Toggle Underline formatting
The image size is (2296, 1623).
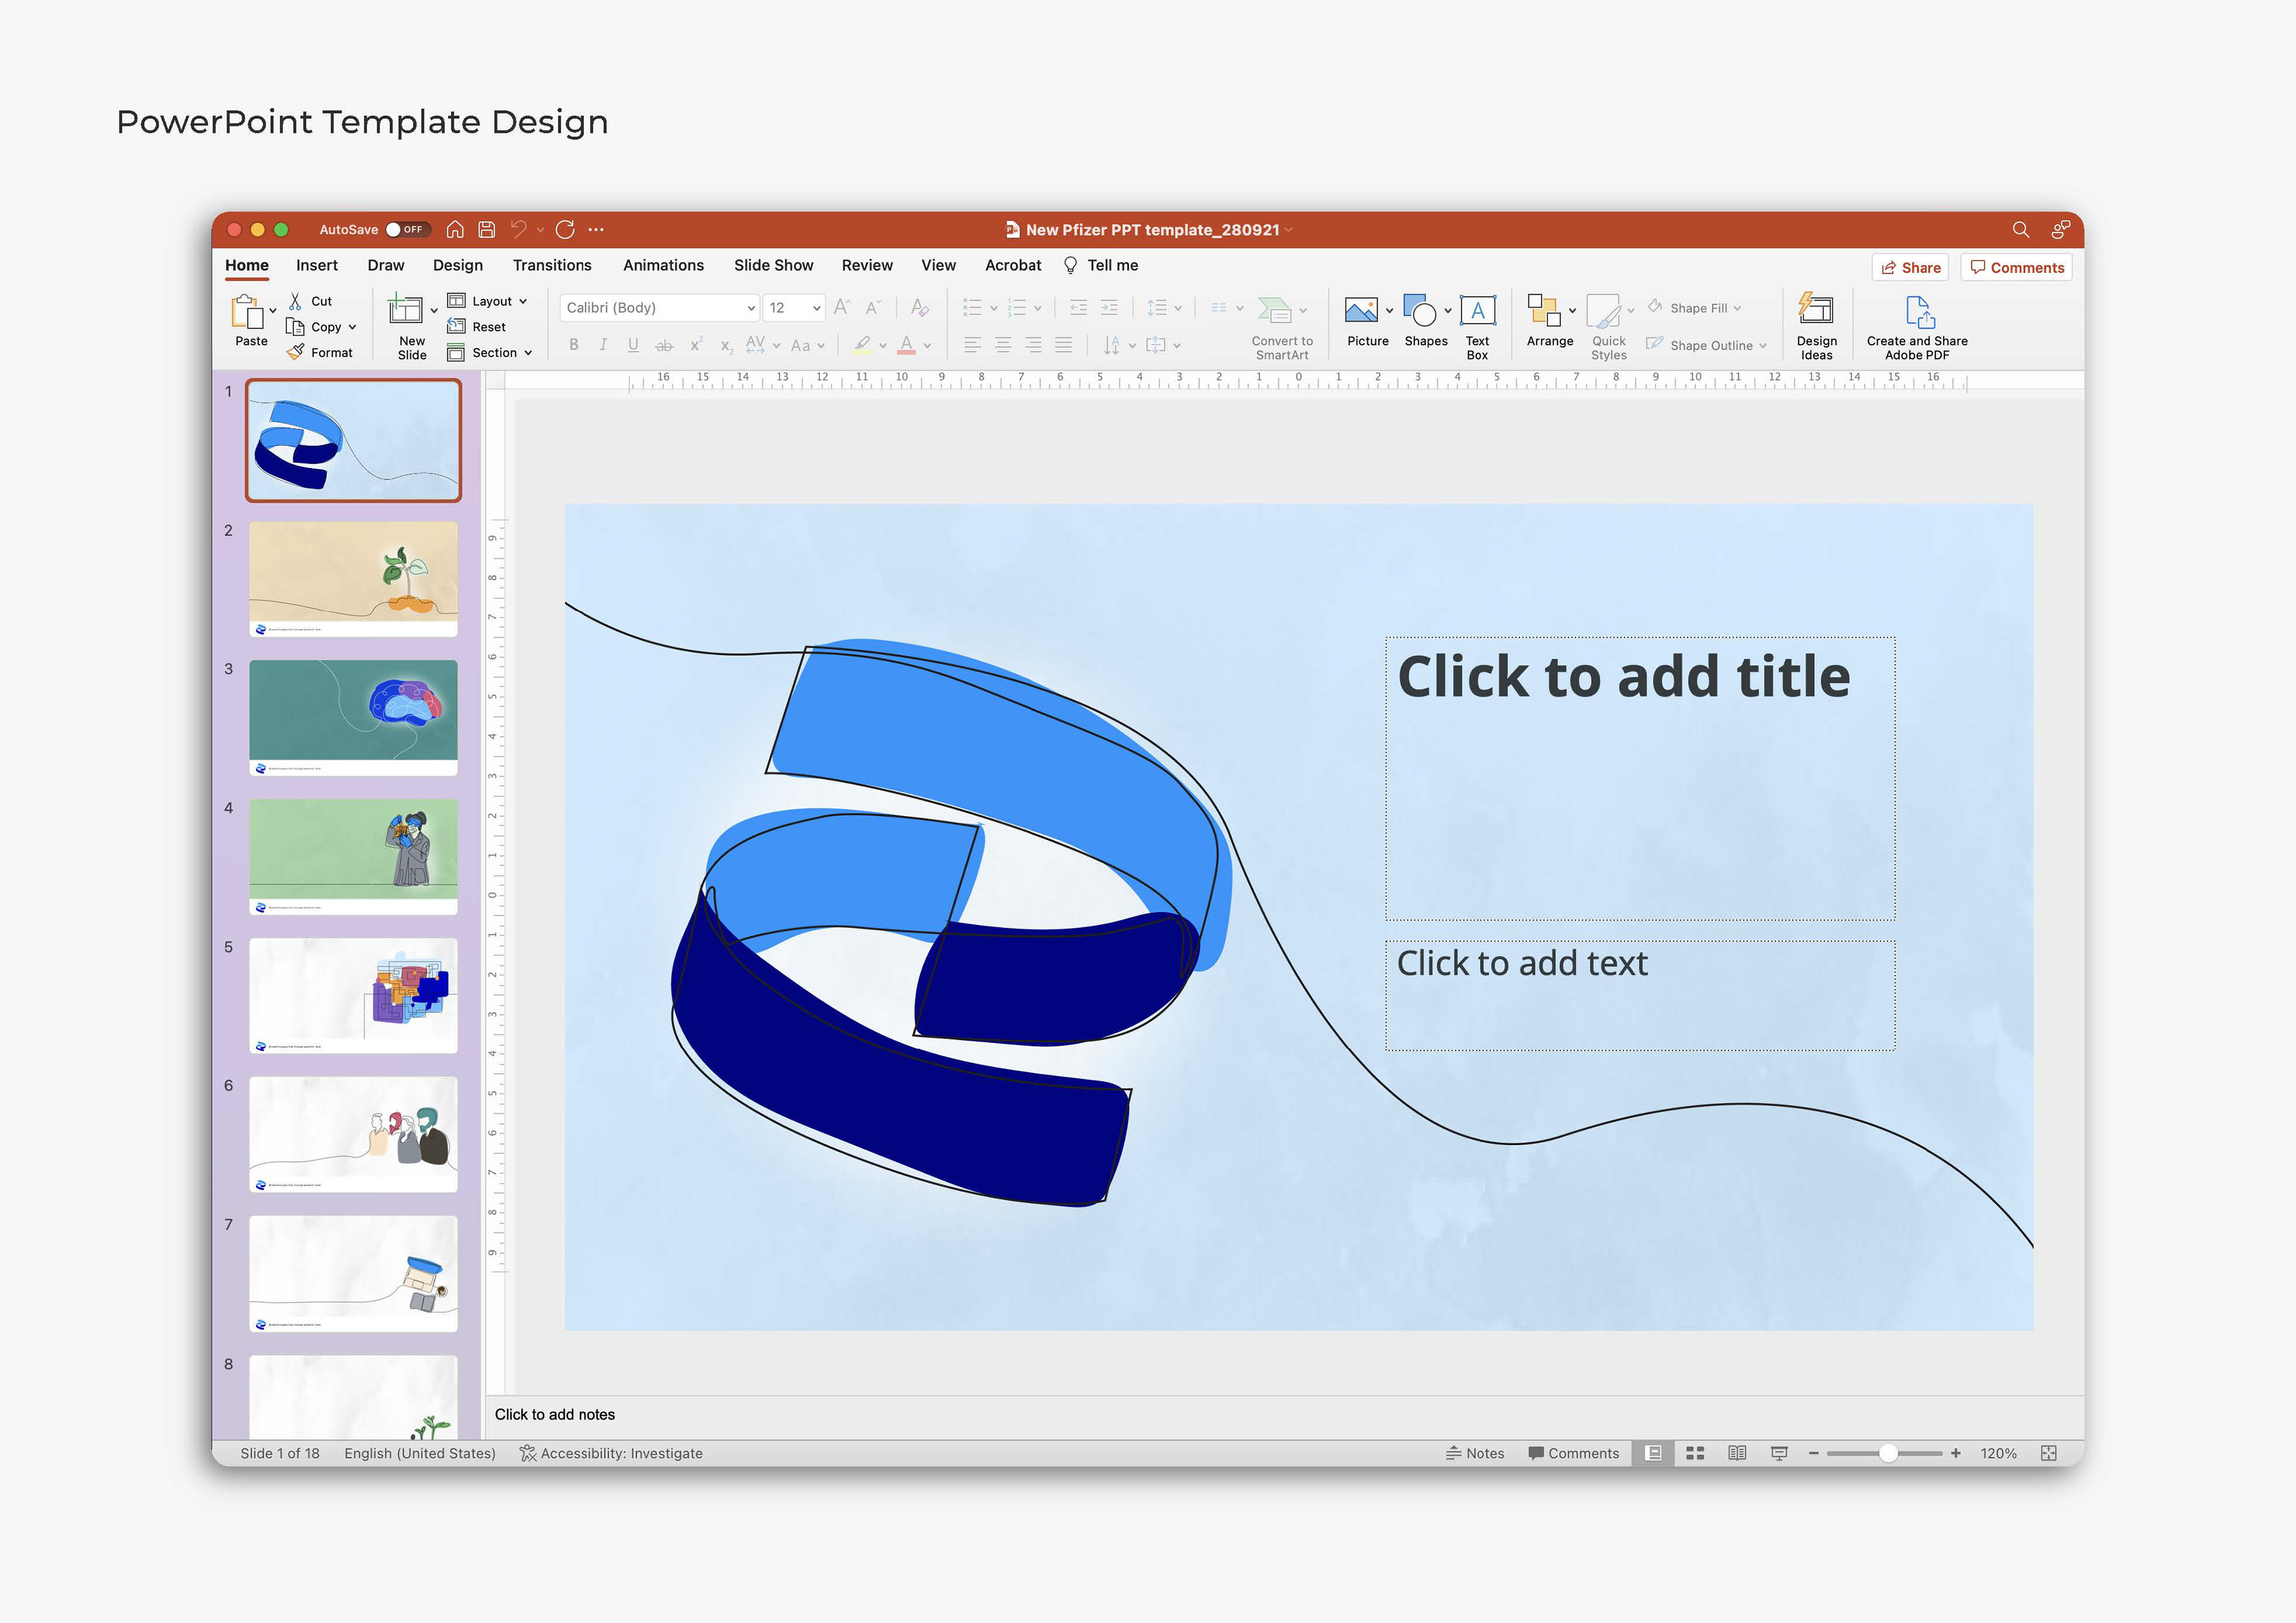tap(633, 345)
